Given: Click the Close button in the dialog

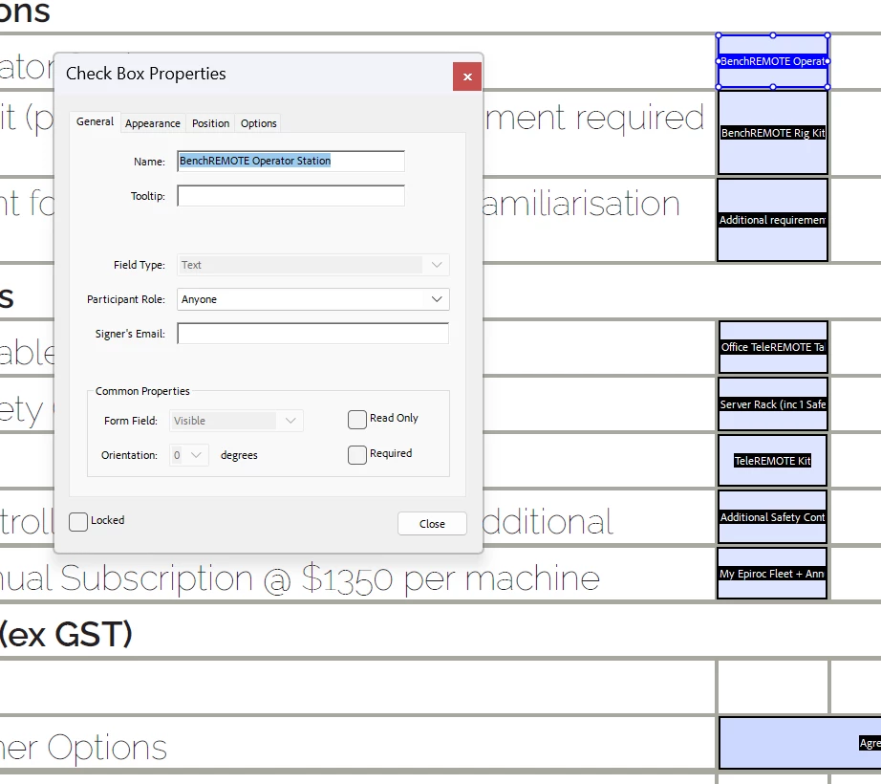Looking at the screenshot, I should 432,523.
